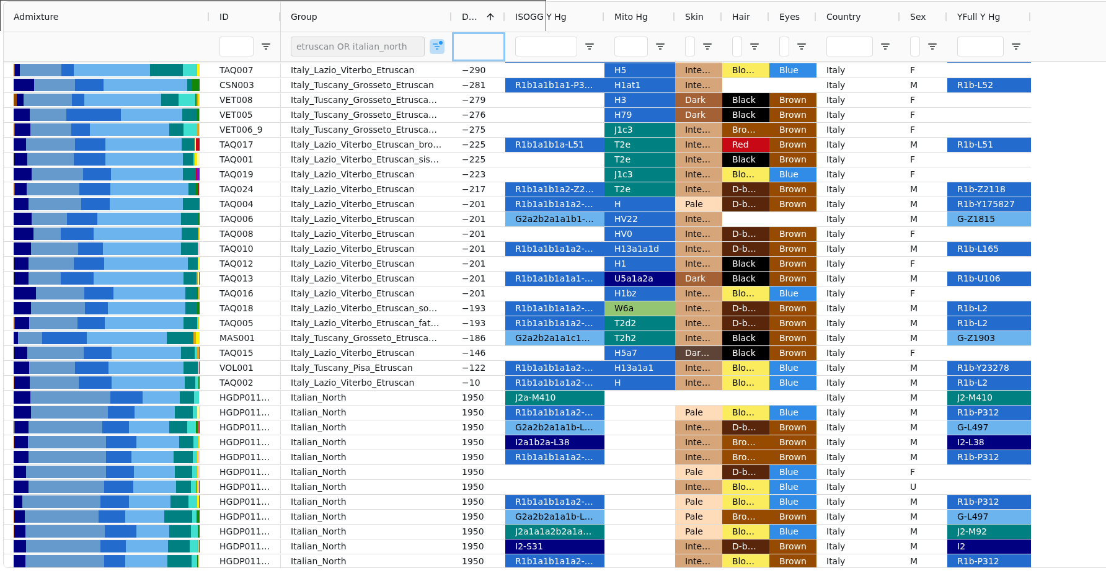Open the active Group filter icon
The height and width of the screenshot is (581, 1106).
pos(437,47)
